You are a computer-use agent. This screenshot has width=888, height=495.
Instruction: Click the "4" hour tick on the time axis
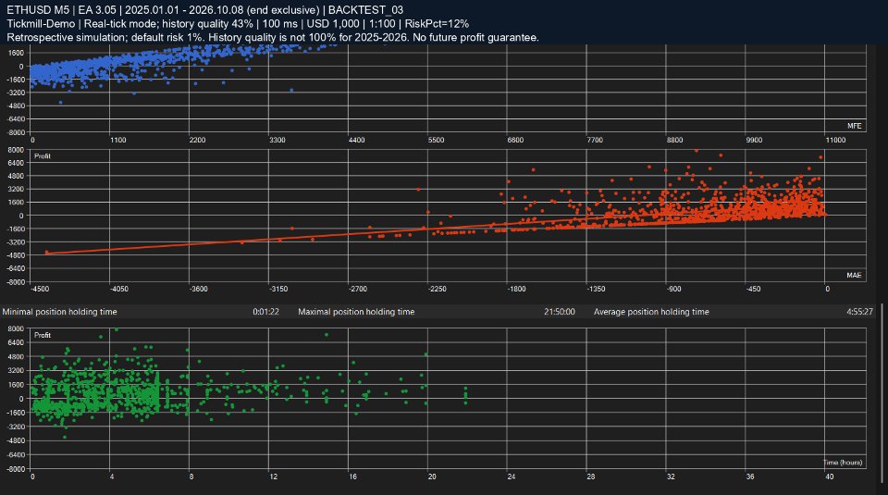click(112, 476)
